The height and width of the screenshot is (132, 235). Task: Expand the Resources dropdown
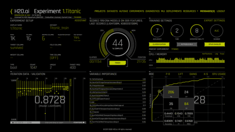click(190, 11)
